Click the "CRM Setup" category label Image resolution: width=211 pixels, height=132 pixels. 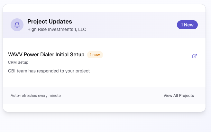(x=18, y=62)
